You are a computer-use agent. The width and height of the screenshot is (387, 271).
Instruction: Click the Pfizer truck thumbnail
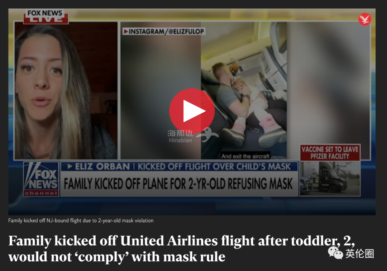[330, 179]
